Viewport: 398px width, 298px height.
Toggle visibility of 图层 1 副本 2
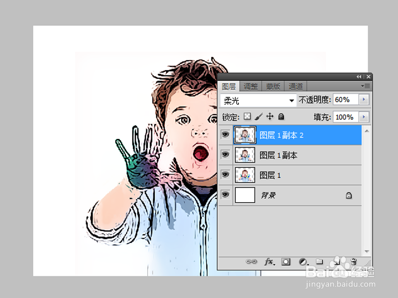[225, 135]
